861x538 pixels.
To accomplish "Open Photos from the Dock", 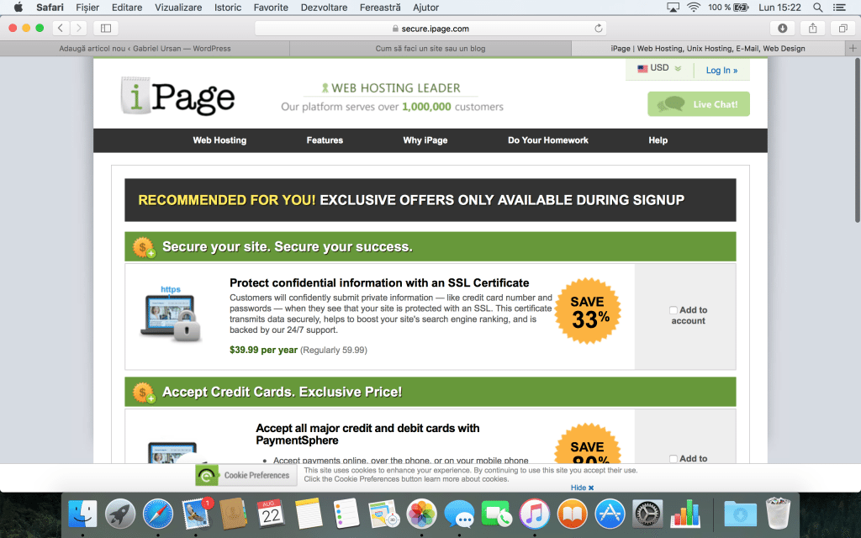I will [x=422, y=514].
